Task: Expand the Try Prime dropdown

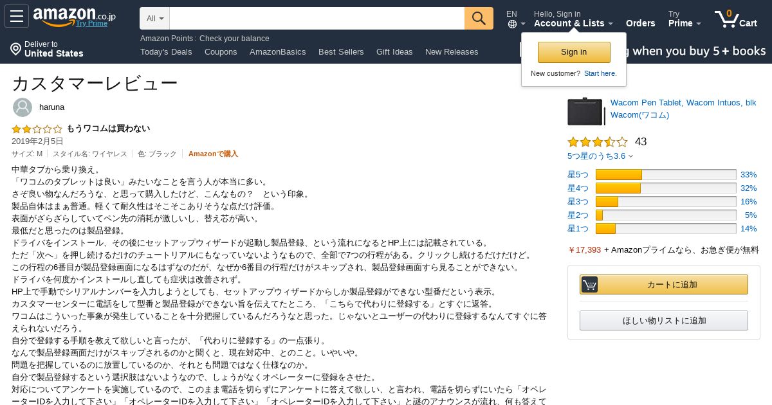Action: (685, 19)
